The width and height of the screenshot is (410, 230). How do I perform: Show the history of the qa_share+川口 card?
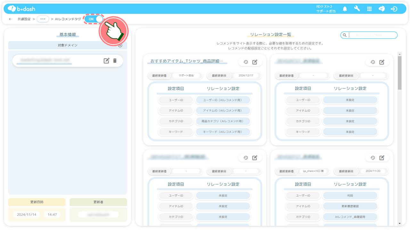373,158
